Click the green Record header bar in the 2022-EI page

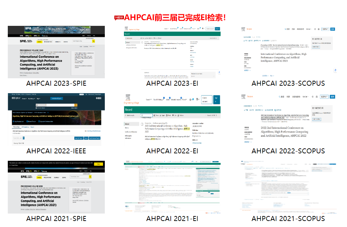point(172,109)
